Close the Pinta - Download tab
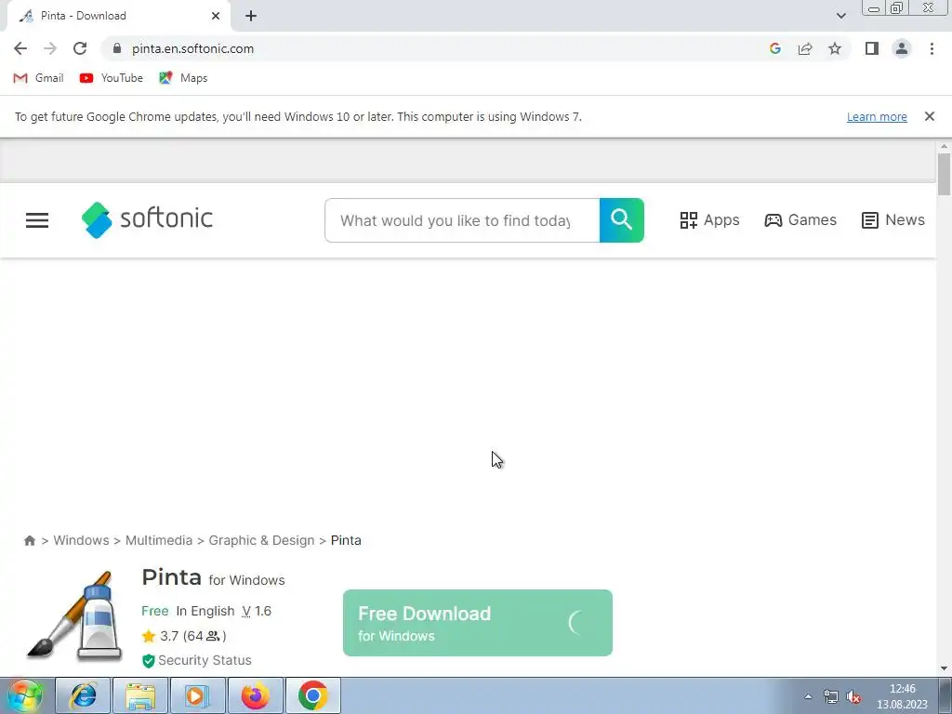 216,16
